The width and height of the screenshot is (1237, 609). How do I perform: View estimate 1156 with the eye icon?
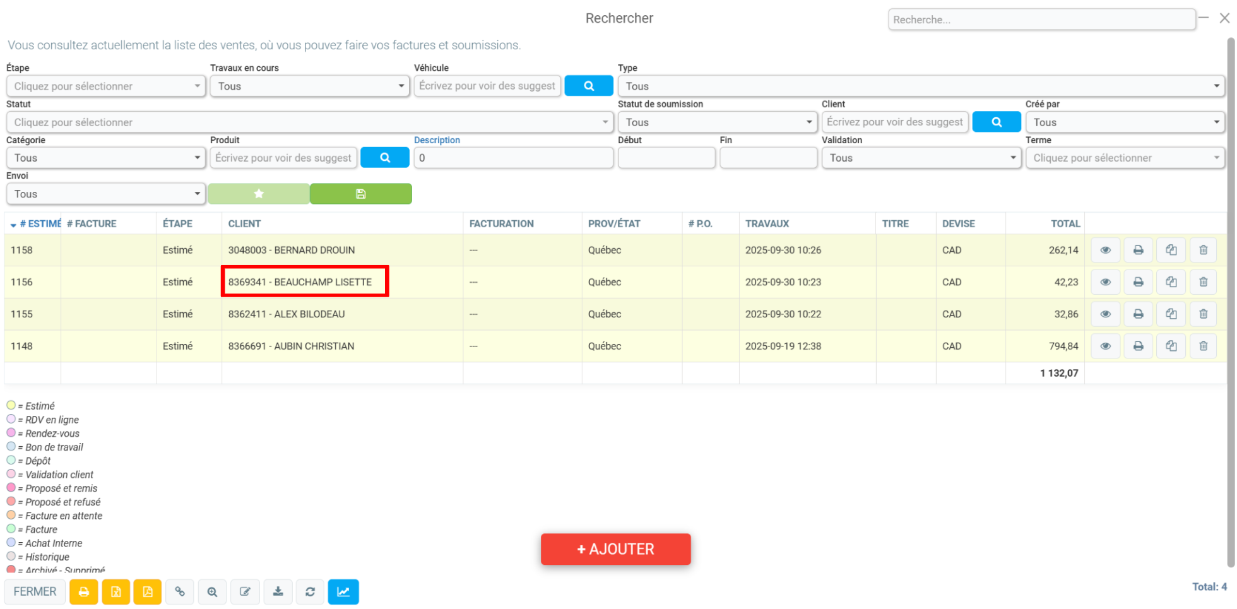pyautogui.click(x=1105, y=282)
